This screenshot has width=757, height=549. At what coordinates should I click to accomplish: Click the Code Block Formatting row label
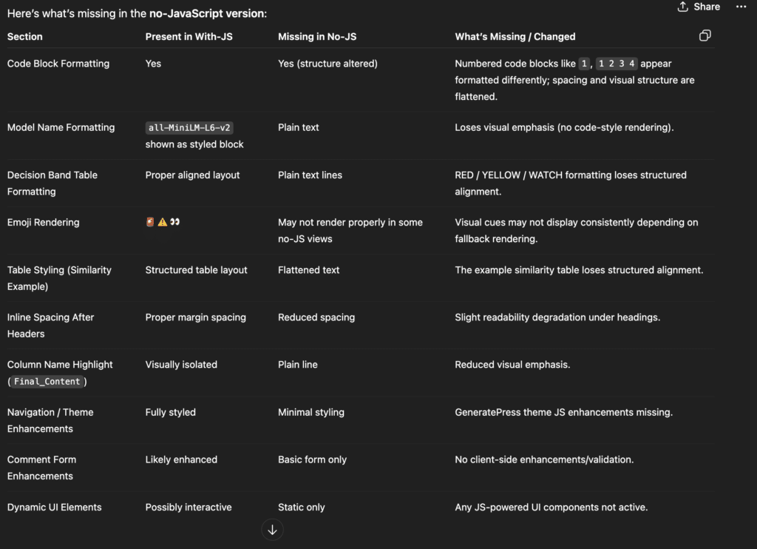[58, 64]
